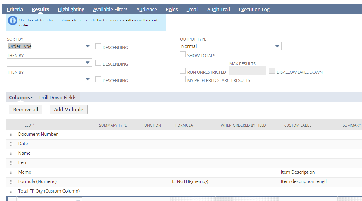Click drag handle beside the Item row
The height and width of the screenshot is (201, 362).
(11, 163)
